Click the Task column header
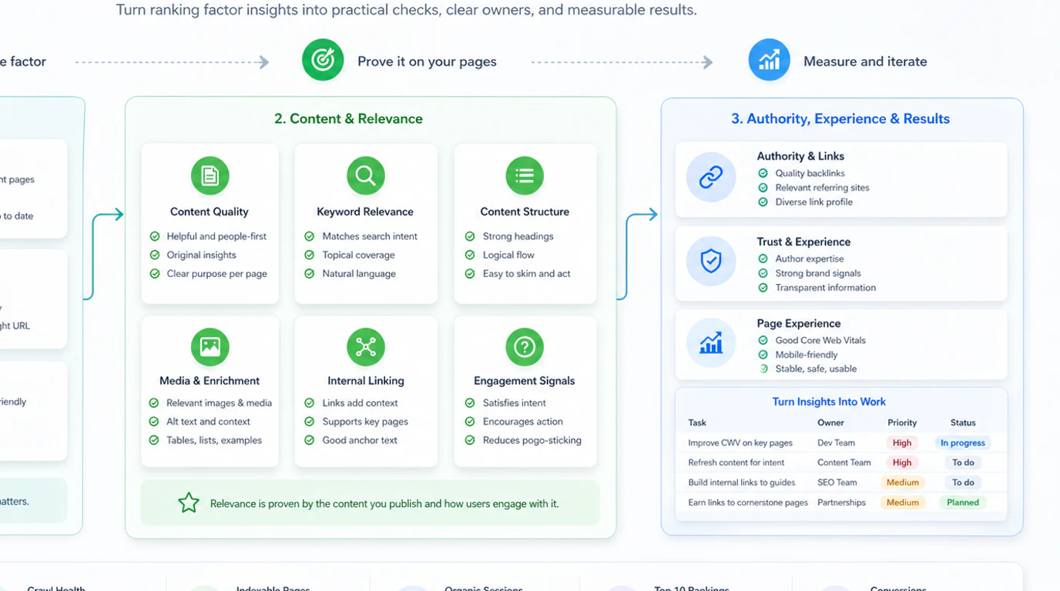 click(x=697, y=422)
